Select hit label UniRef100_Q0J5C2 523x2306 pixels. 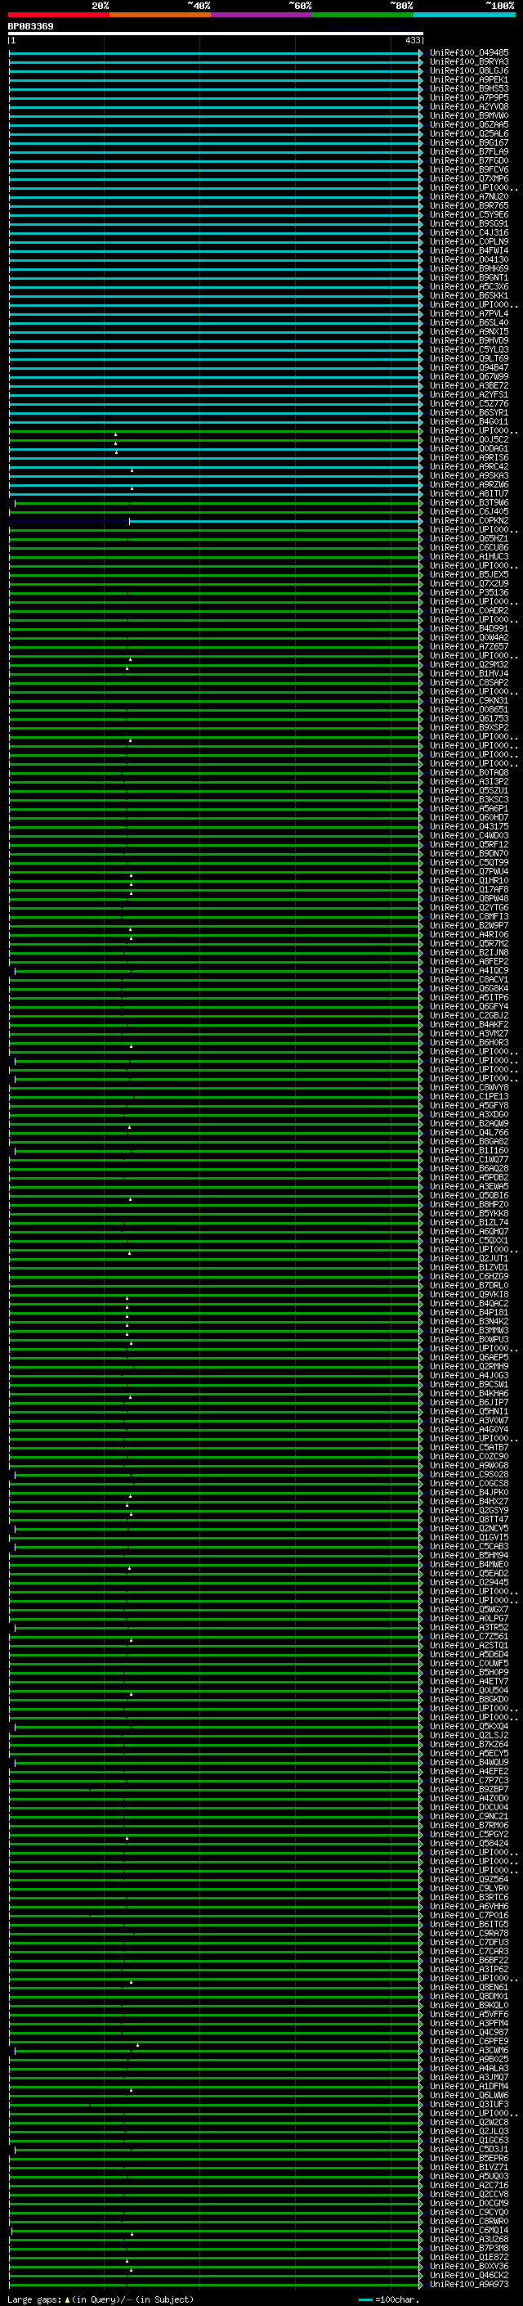coord(469,439)
